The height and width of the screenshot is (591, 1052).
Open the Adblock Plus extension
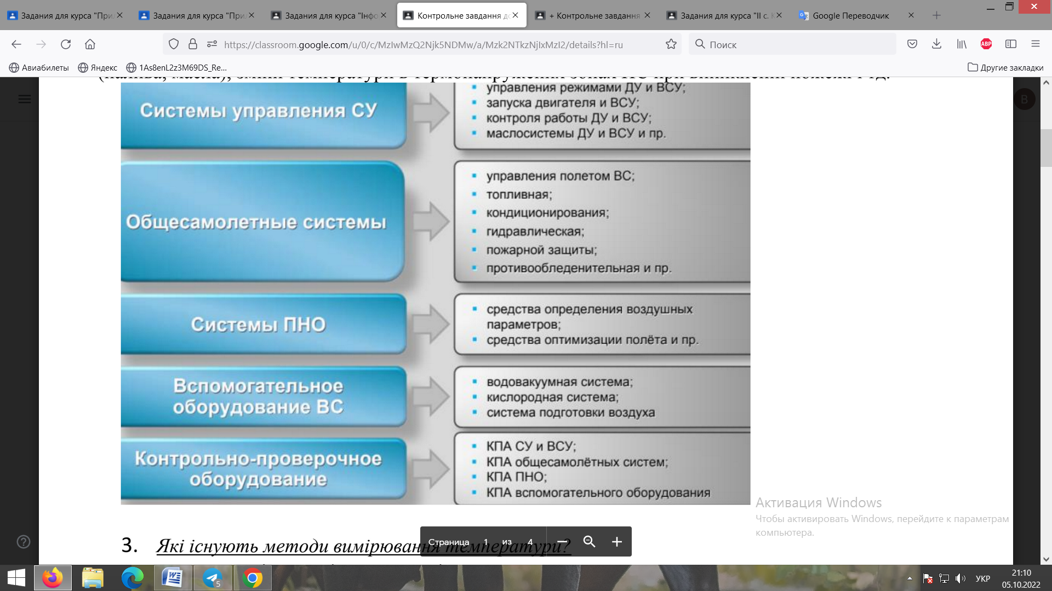click(x=986, y=44)
